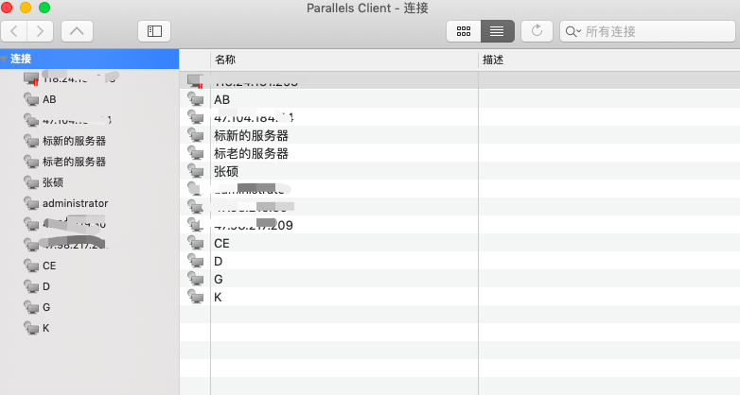Click the list computer icon for 标老的服务器
The height and width of the screenshot is (395, 740).
(195, 153)
